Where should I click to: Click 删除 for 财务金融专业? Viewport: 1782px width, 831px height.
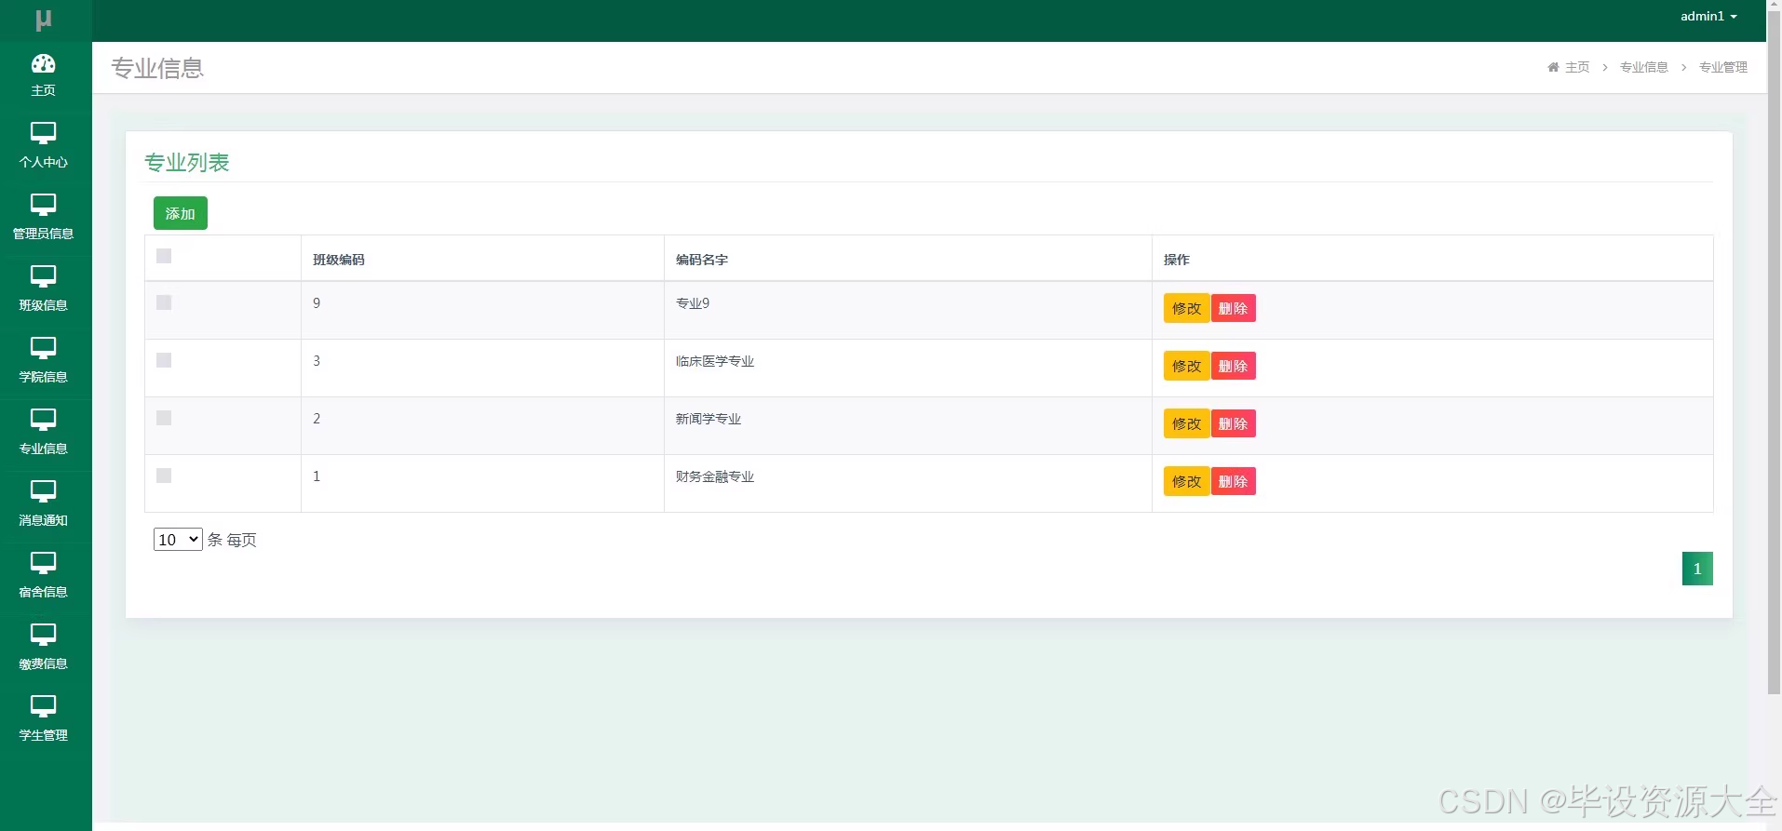pos(1233,481)
